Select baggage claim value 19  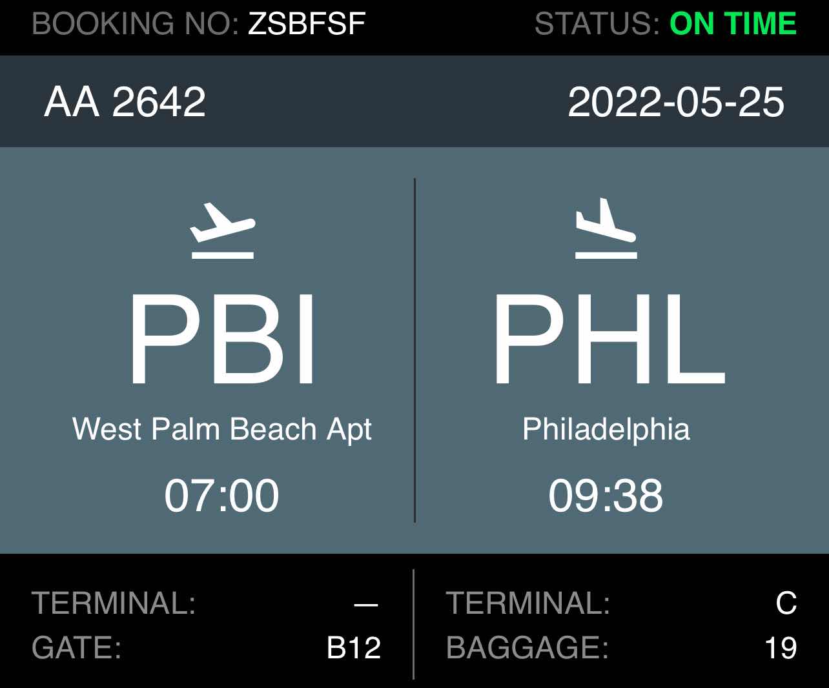[x=781, y=648]
